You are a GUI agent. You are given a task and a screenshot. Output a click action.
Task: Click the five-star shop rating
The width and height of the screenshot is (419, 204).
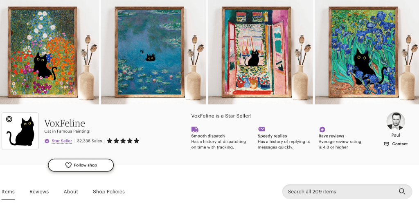(123, 141)
